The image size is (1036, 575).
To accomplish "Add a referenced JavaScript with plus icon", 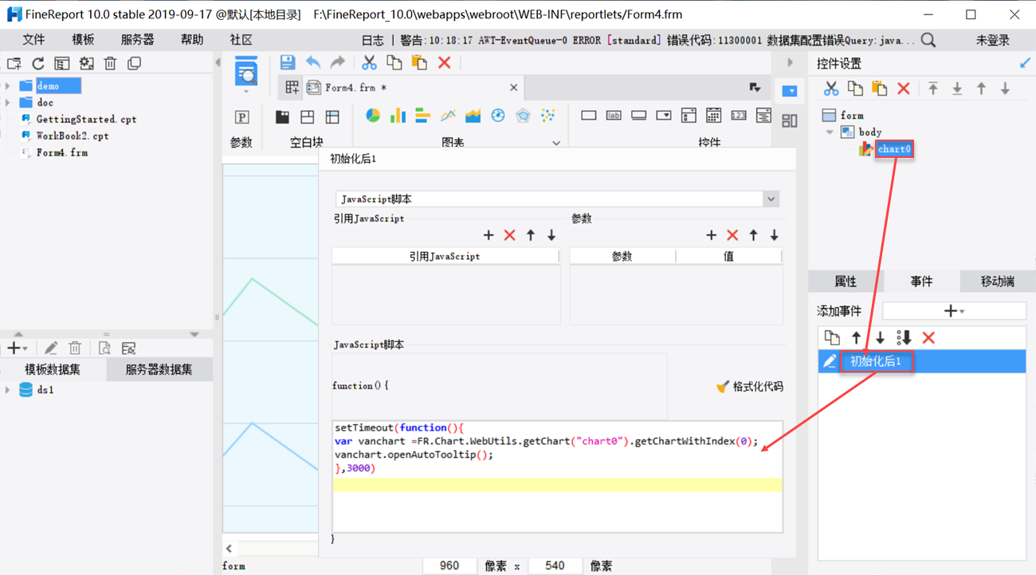I will [x=489, y=235].
